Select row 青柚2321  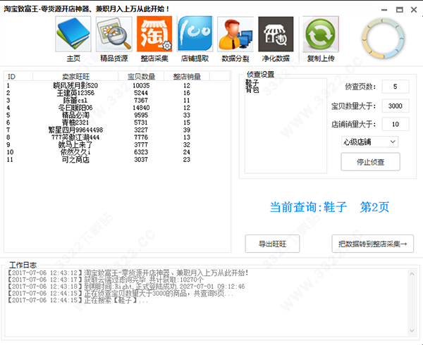pos(117,123)
